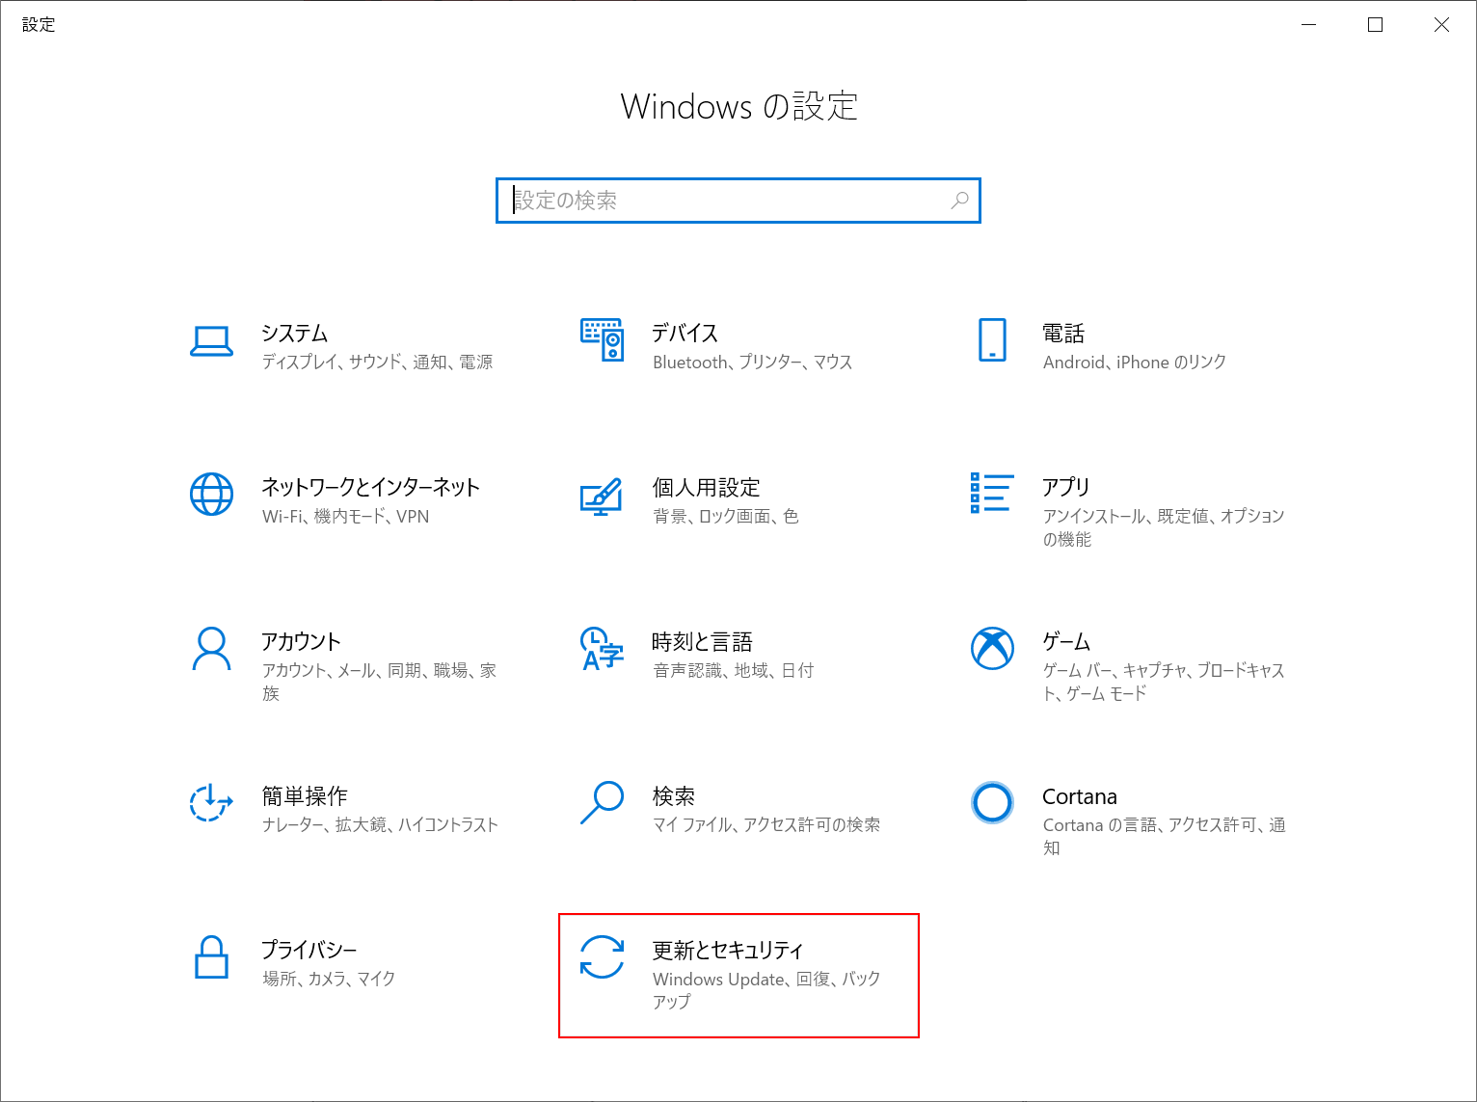
Task: Click the search box magnifier icon
Action: pyautogui.click(x=959, y=201)
